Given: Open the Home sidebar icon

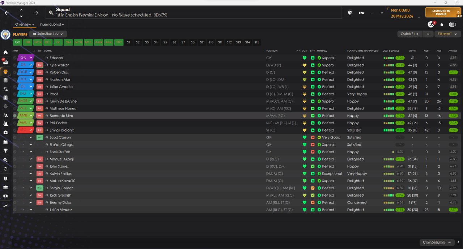Looking at the screenshot, I should pos(5,52).
